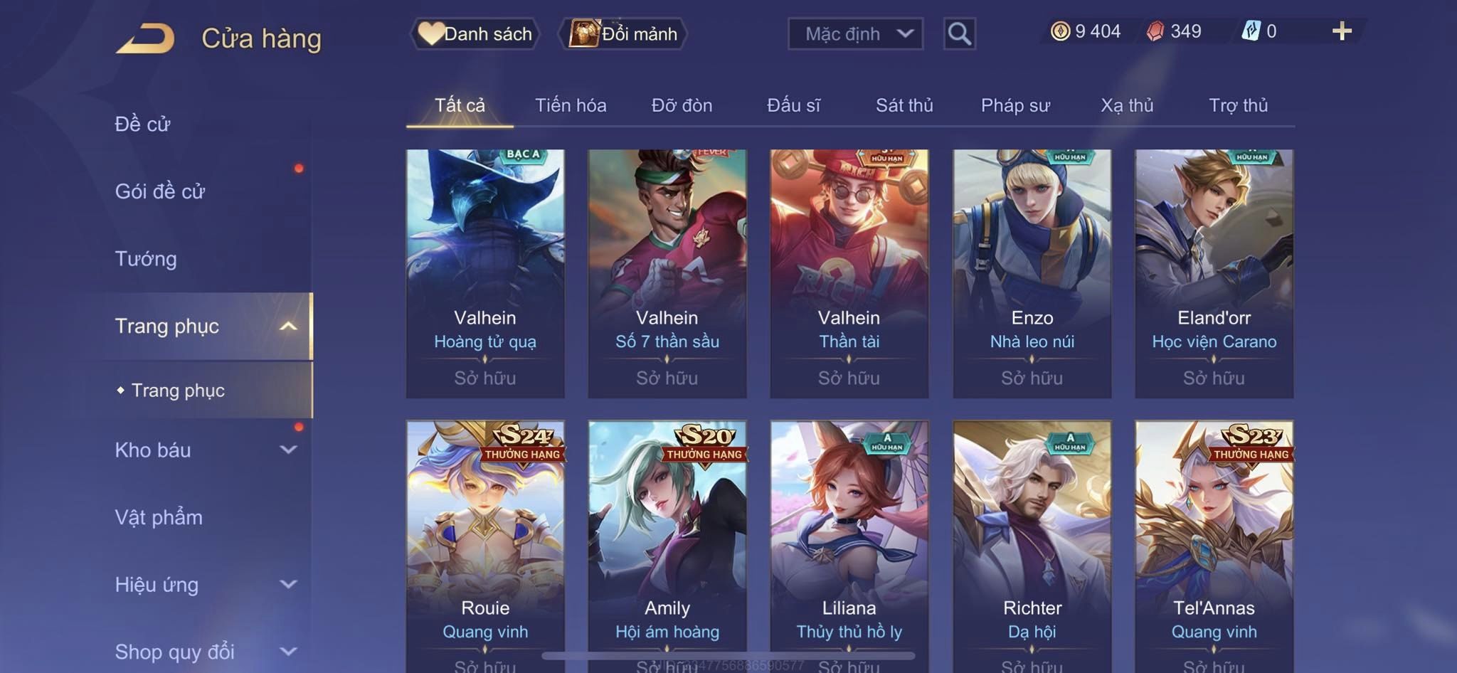
Task: Open the Danh sách heart wishlist
Action: (475, 33)
